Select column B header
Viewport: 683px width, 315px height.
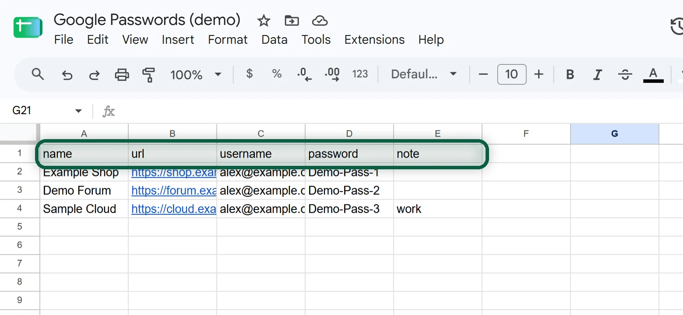point(173,134)
